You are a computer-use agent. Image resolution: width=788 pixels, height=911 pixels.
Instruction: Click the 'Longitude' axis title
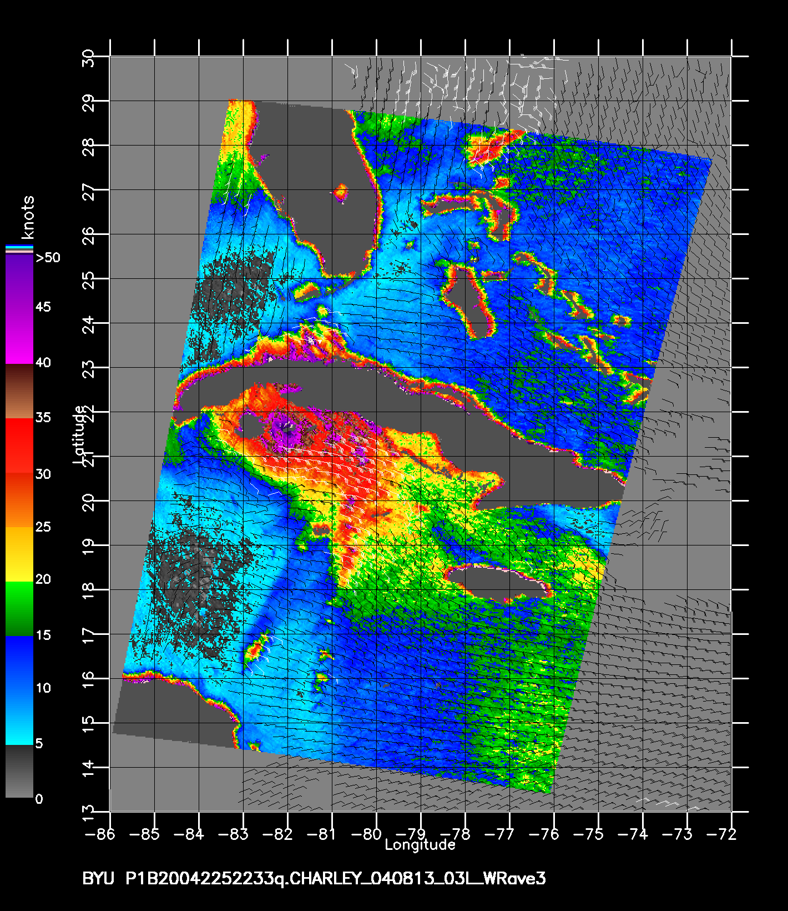[420, 845]
